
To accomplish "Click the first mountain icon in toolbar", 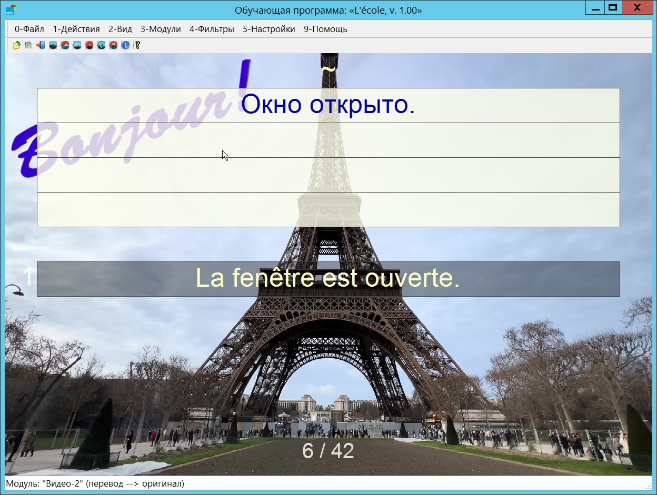I will tap(53, 46).
